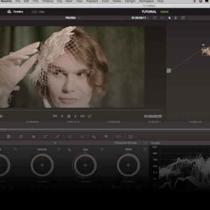Open the Timeline menu
Image resolution: width=210 pixels, height=210 pixels.
point(48,1)
